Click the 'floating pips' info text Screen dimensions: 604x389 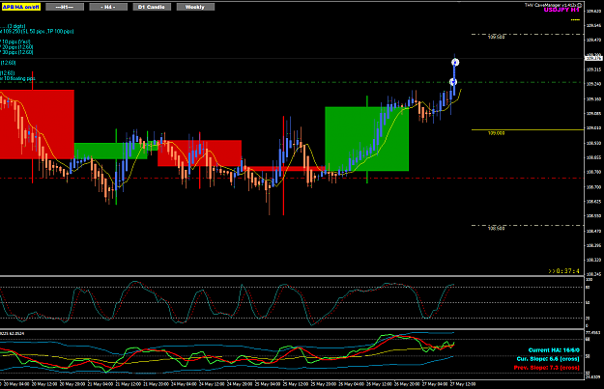[17, 78]
